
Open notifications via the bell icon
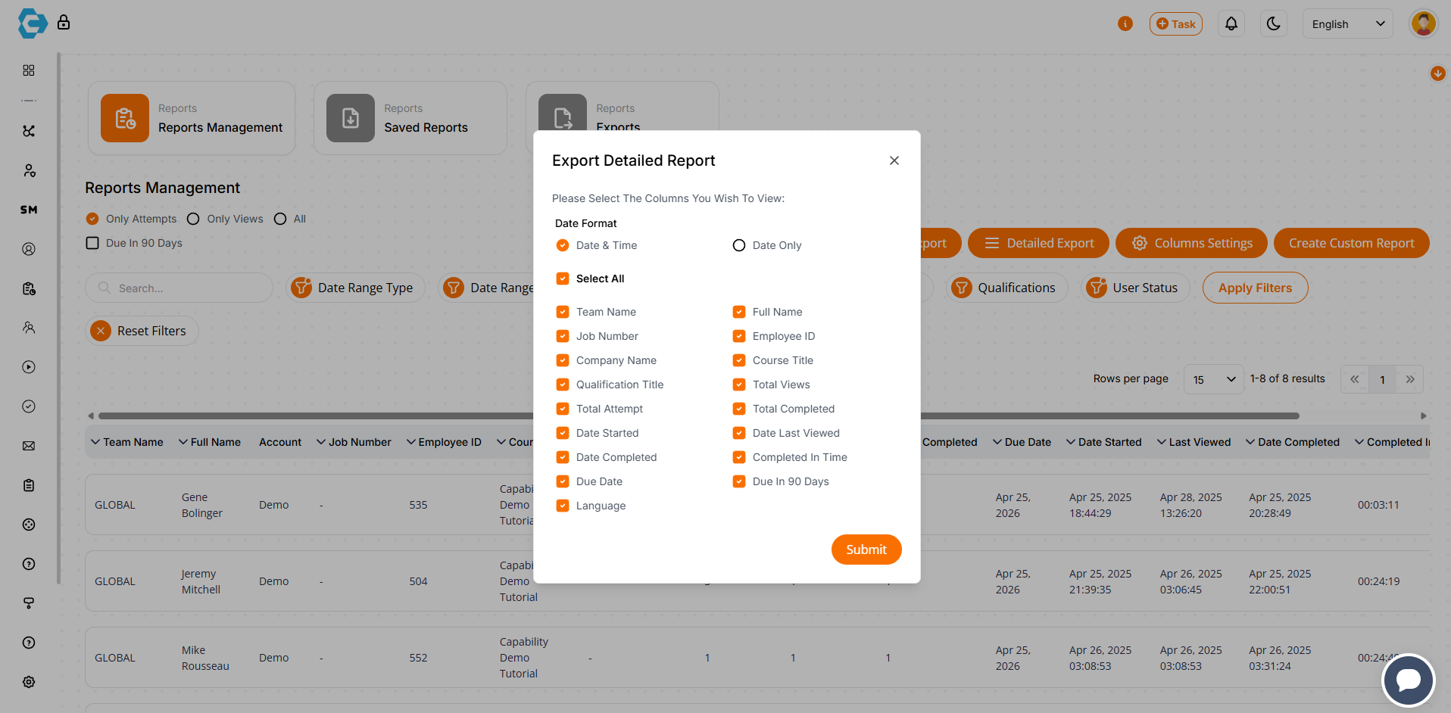pyautogui.click(x=1231, y=23)
